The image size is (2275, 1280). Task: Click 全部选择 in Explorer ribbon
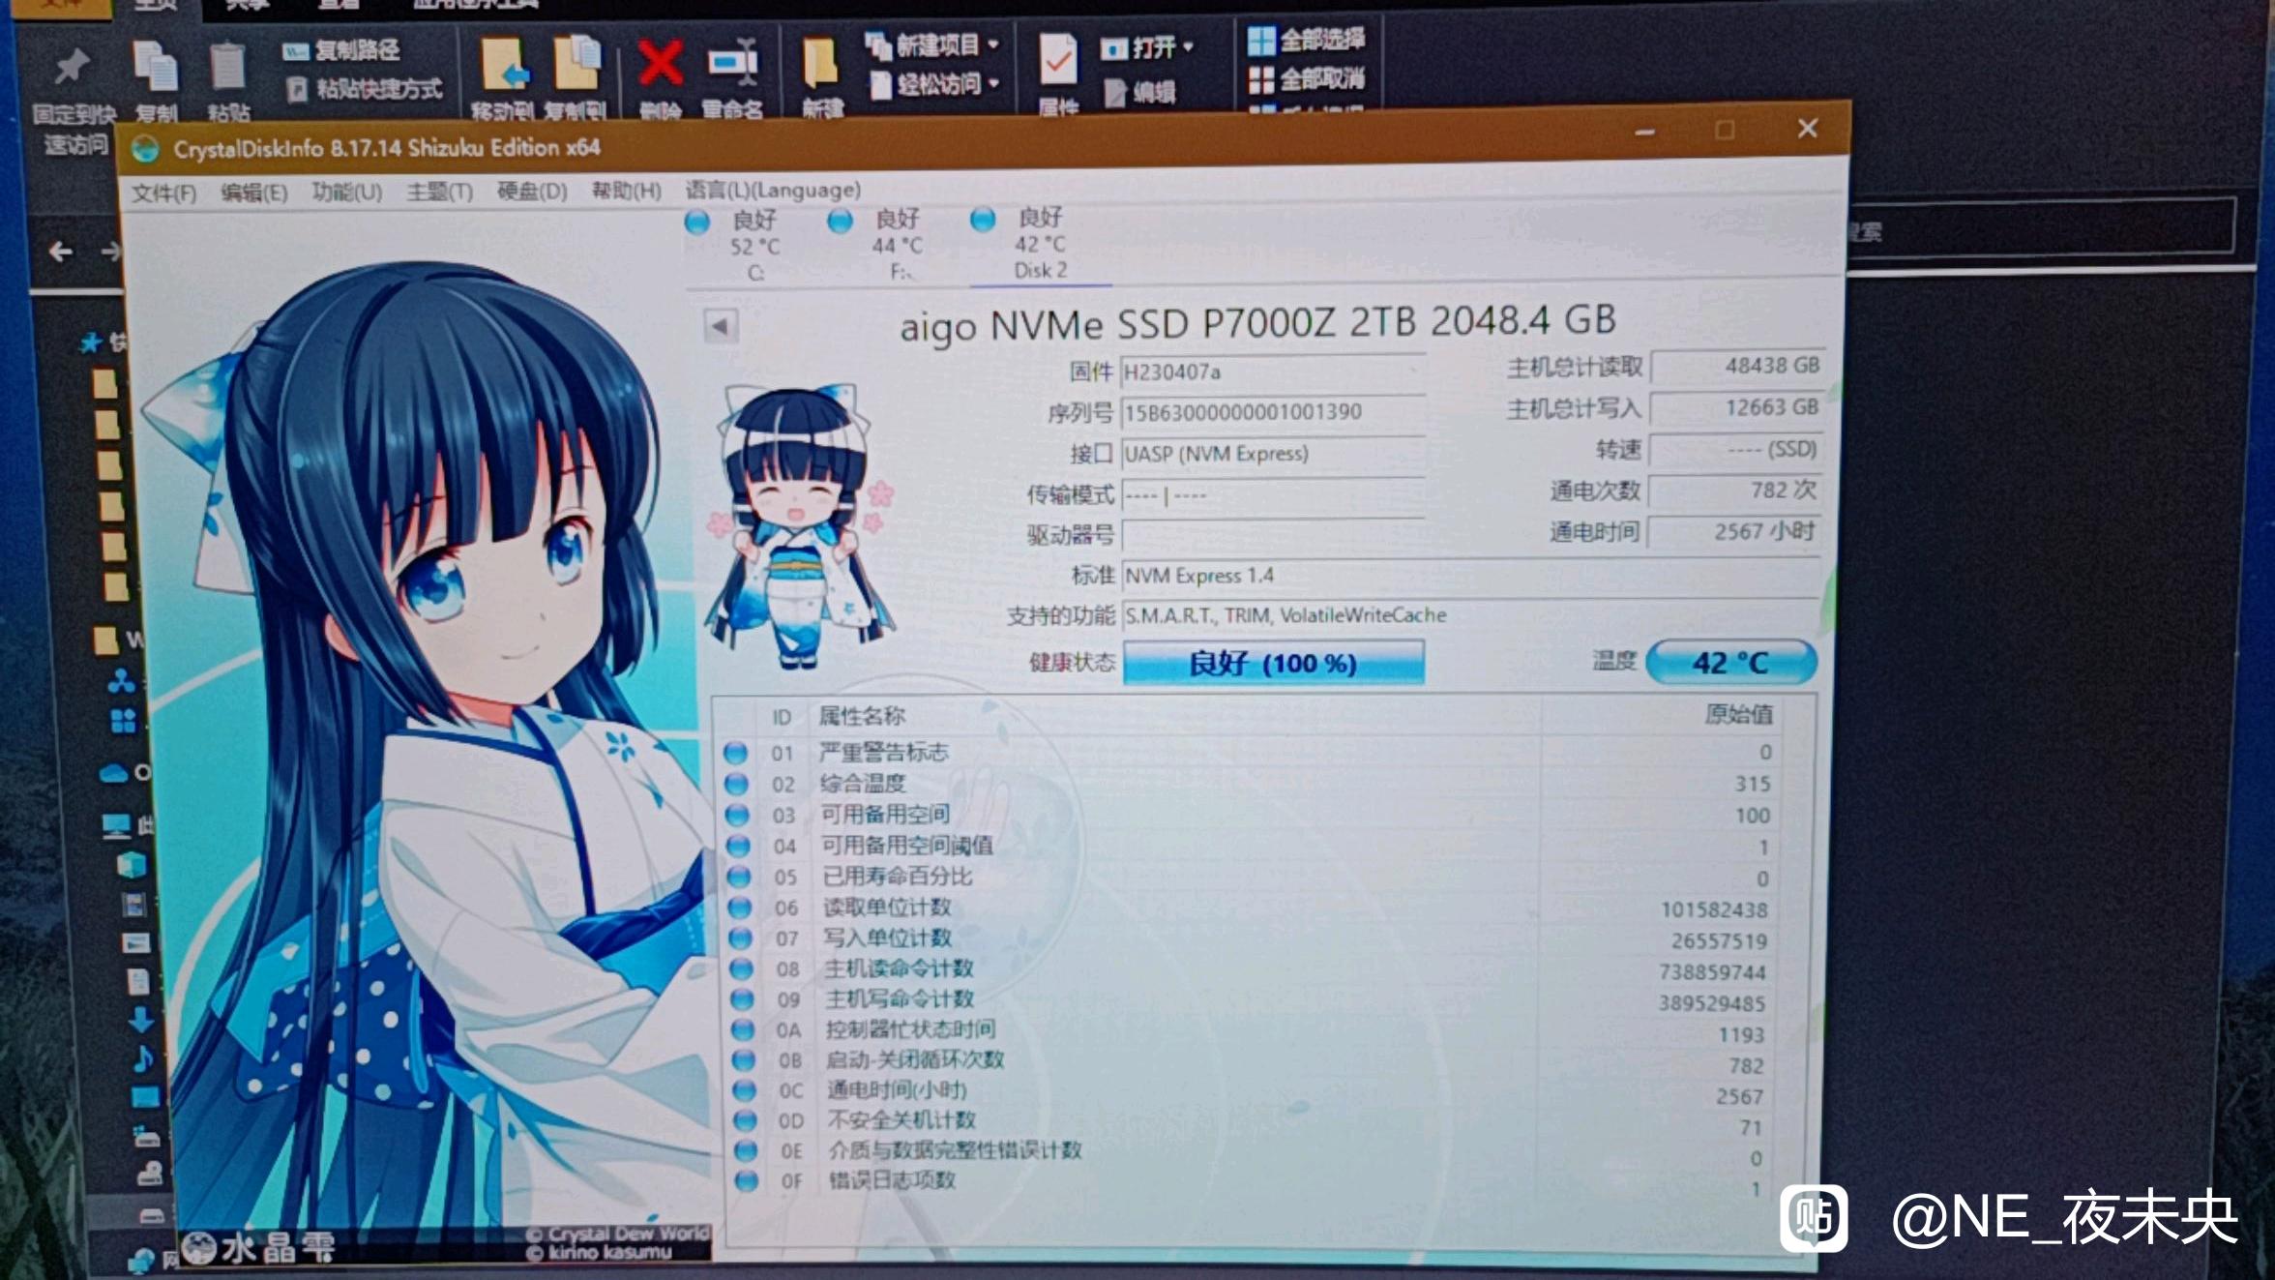(1307, 40)
